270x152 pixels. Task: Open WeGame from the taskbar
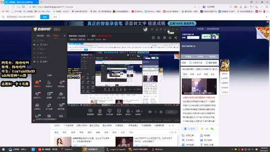click(157, 149)
